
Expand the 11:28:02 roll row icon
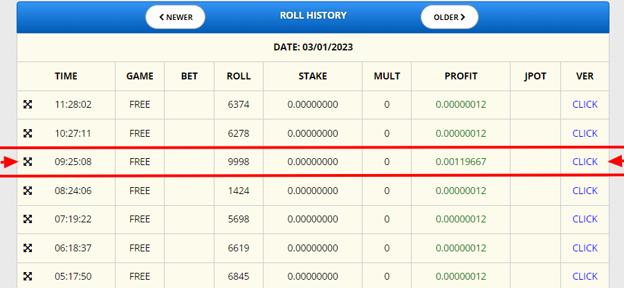pos(28,104)
